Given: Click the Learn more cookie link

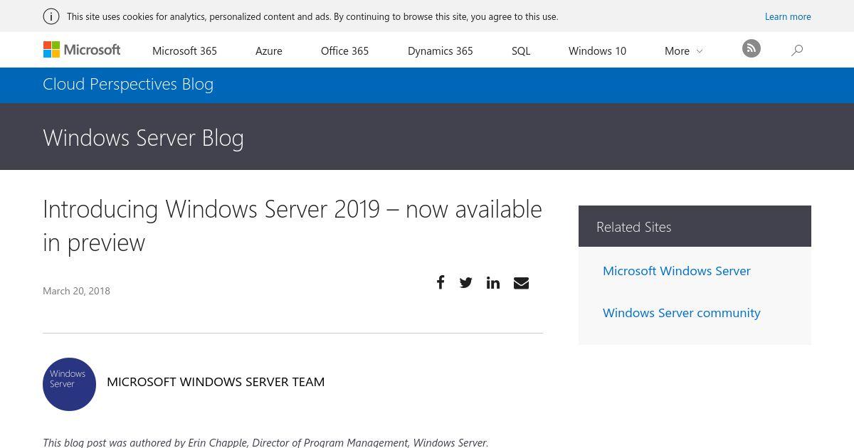Looking at the screenshot, I should click(788, 16).
